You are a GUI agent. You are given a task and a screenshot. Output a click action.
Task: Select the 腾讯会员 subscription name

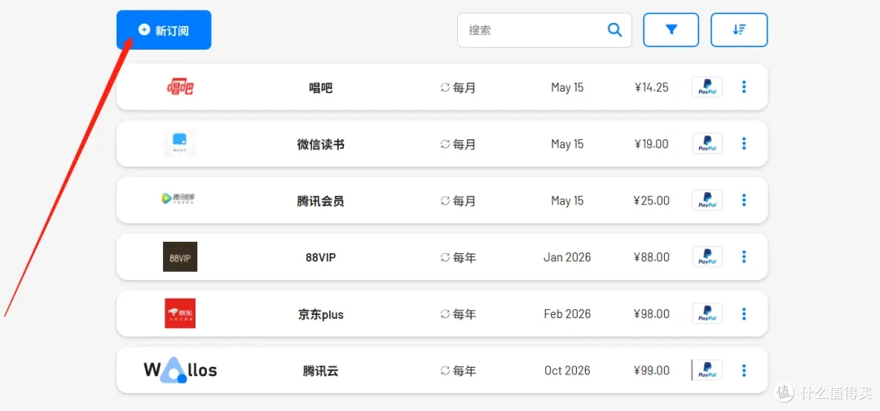point(321,201)
